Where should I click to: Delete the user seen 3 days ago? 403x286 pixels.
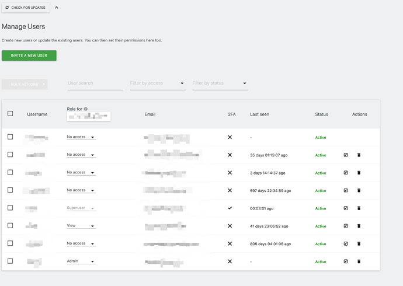coord(359,173)
